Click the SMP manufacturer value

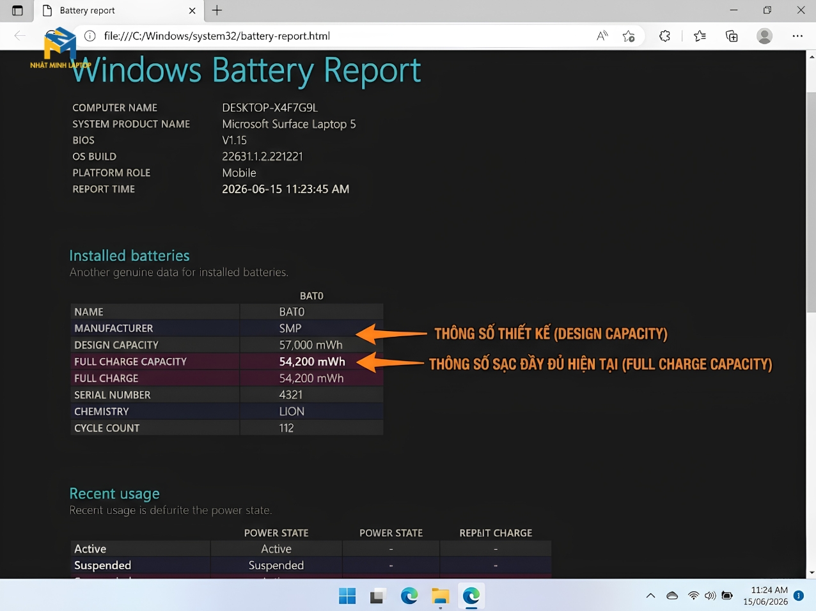[x=290, y=328]
